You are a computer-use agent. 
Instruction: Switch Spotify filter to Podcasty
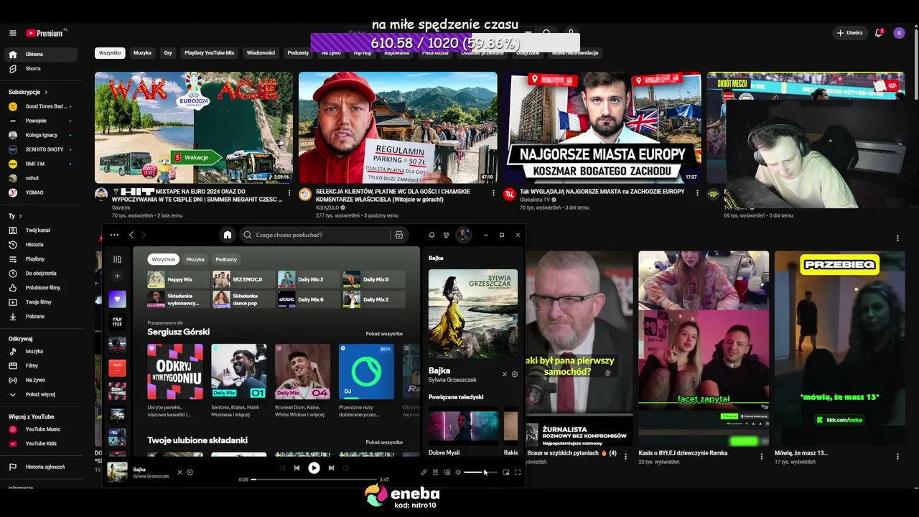pos(226,259)
